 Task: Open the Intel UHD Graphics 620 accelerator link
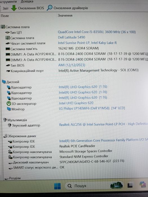pos(76,103)
